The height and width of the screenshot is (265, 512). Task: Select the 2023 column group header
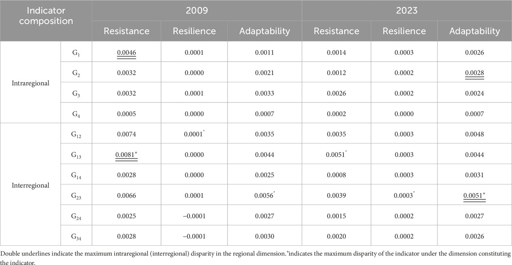tap(407, 10)
